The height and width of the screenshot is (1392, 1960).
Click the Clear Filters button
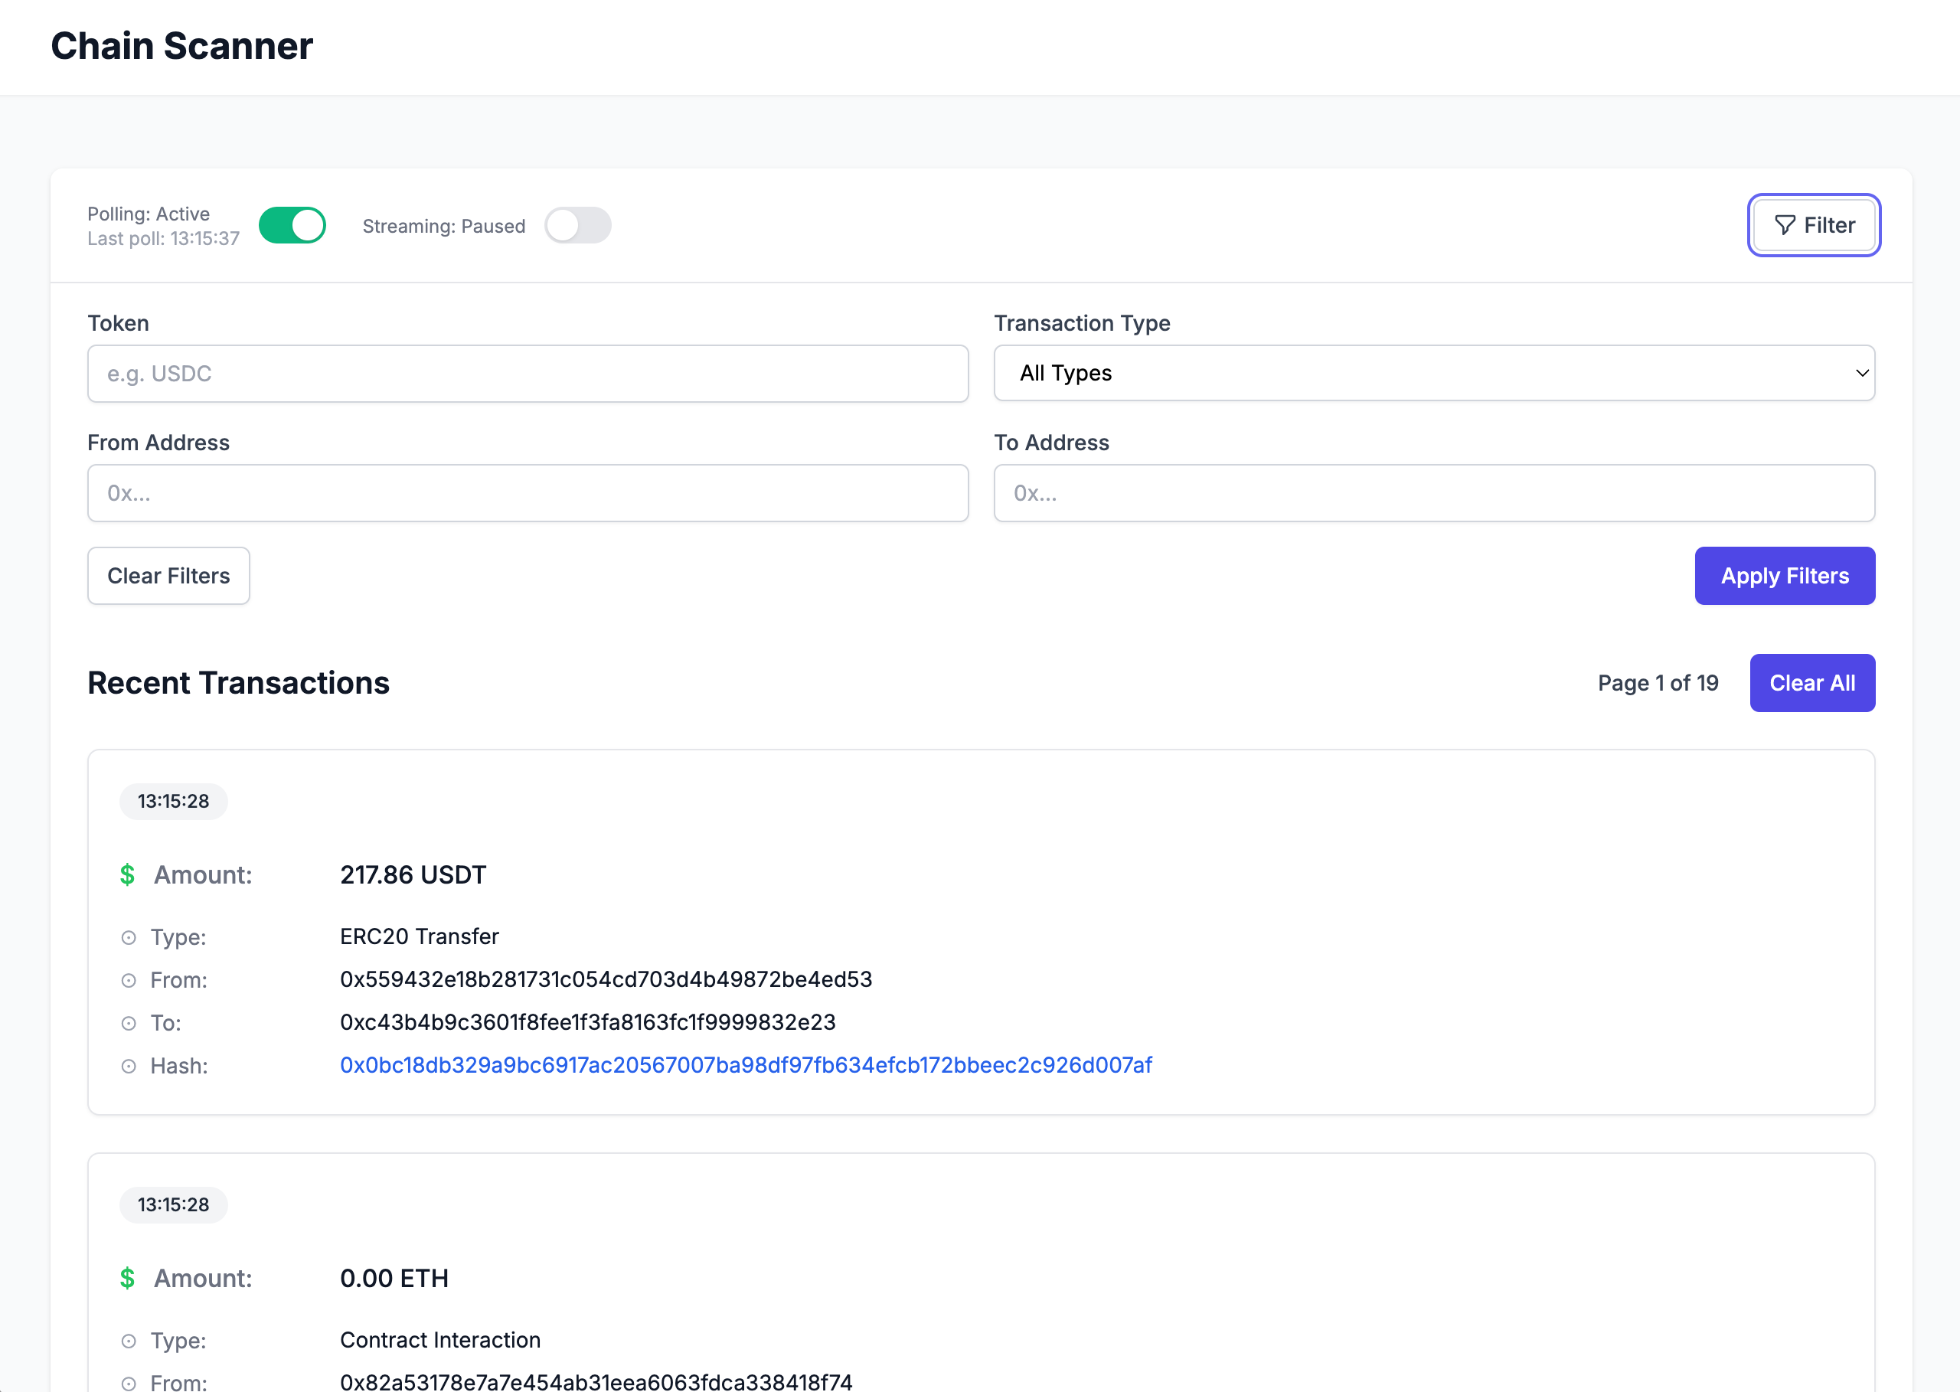click(169, 576)
